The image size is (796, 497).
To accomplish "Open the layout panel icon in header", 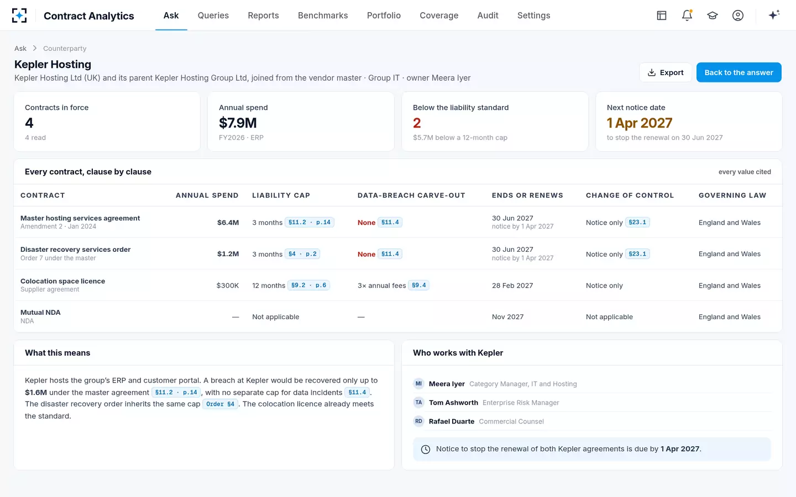I will coord(662,15).
